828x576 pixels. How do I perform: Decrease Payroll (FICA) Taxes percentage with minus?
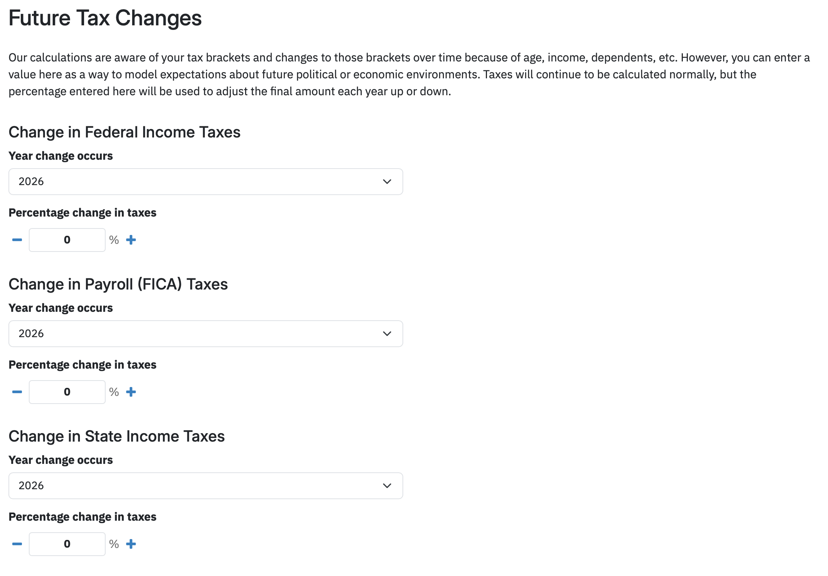pyautogui.click(x=17, y=392)
